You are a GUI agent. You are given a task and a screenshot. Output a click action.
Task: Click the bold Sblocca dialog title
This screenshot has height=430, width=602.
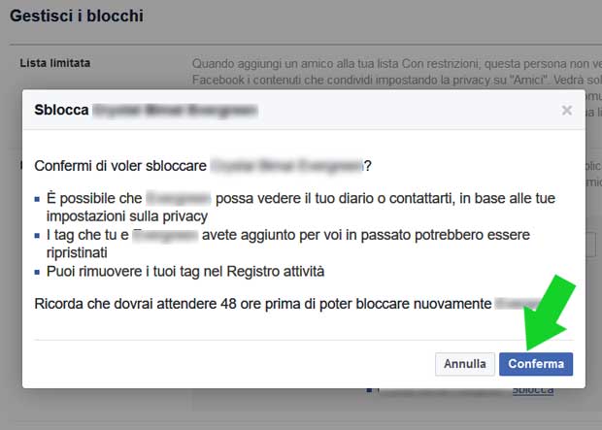click(x=61, y=110)
